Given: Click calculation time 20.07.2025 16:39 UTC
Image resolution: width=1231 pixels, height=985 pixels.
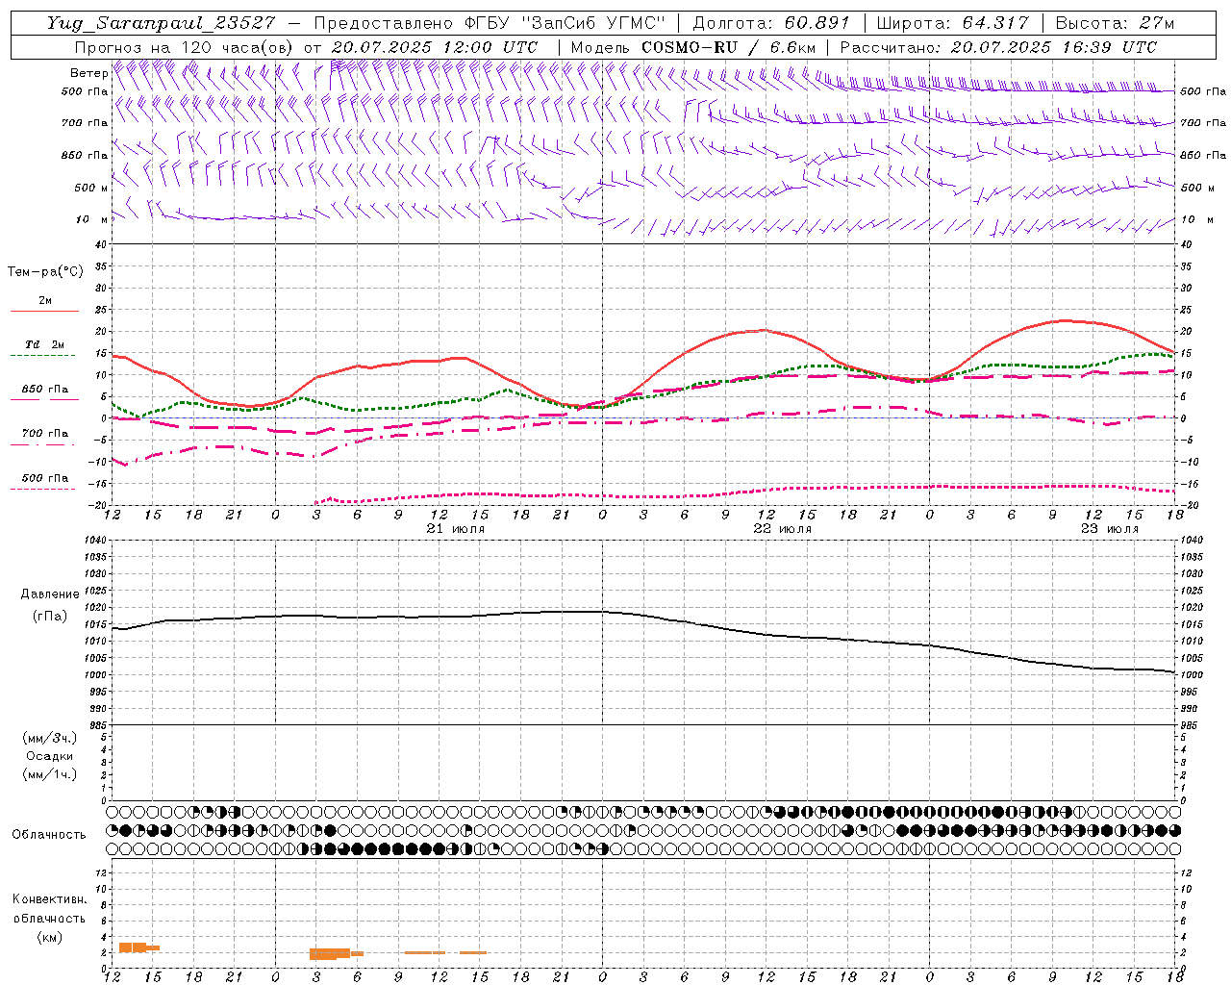Looking at the screenshot, I should [x=1053, y=47].
